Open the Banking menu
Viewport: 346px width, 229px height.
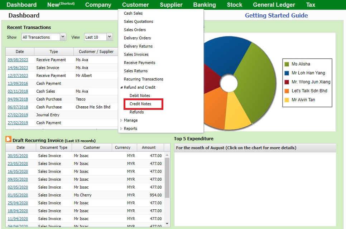point(205,5)
